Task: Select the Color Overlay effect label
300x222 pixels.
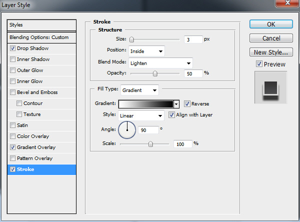Action: 33,136
